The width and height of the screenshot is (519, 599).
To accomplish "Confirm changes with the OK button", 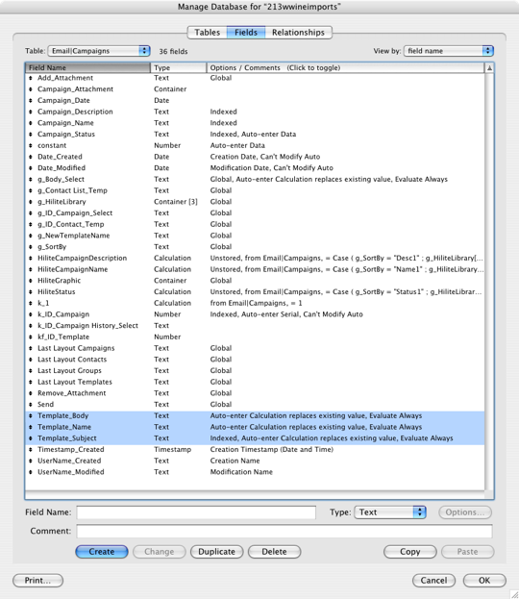I will tap(484, 581).
